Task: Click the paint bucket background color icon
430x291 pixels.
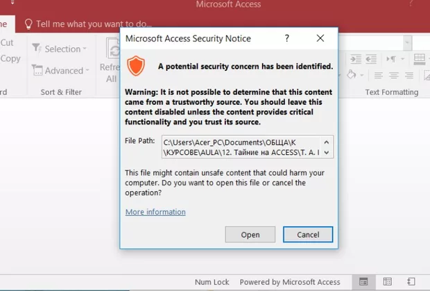Action: coord(352,75)
